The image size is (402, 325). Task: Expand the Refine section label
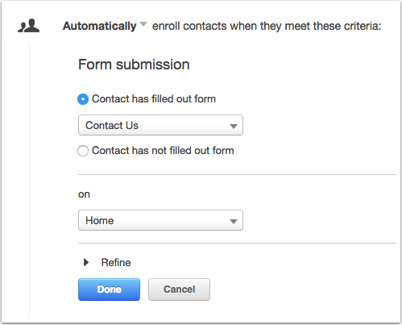[x=116, y=262]
